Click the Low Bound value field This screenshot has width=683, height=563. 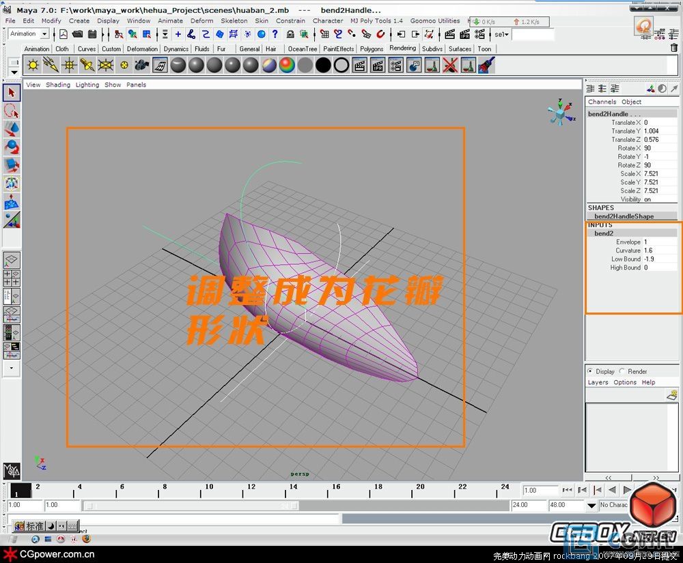click(x=660, y=259)
